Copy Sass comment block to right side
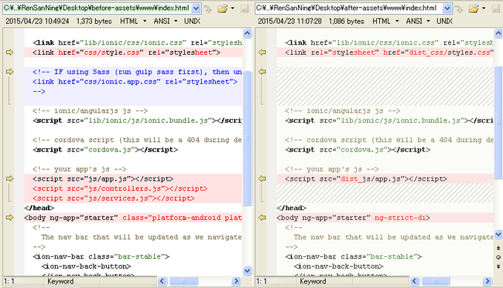 9,72
